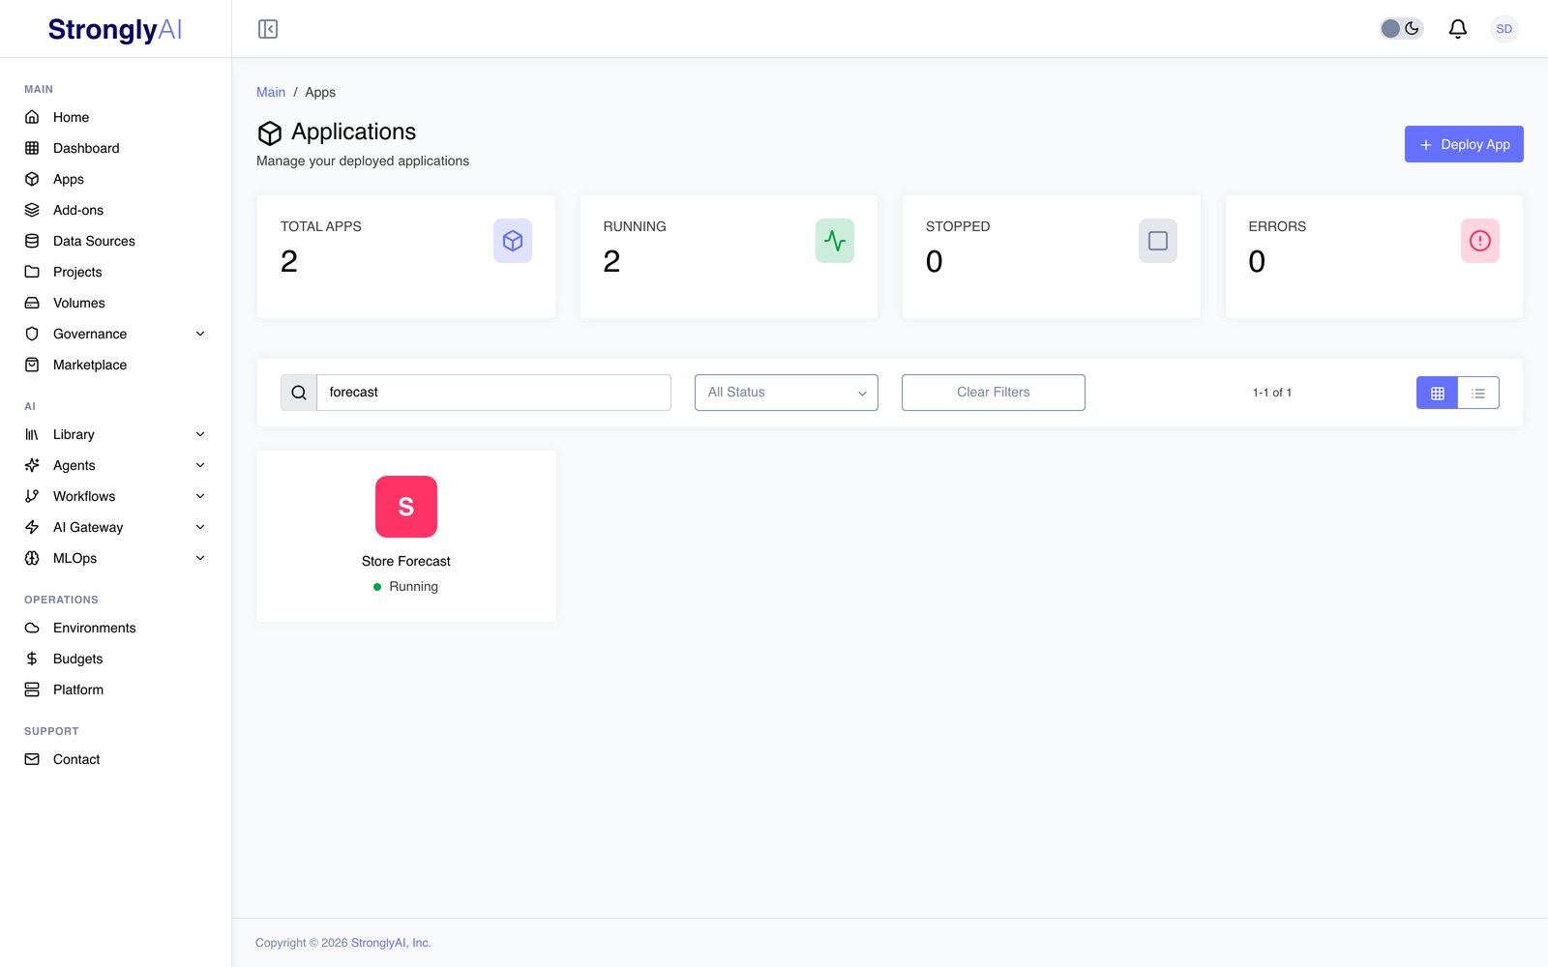1548x967 pixels.
Task: Click the Errors alert icon
Action: [x=1480, y=241]
